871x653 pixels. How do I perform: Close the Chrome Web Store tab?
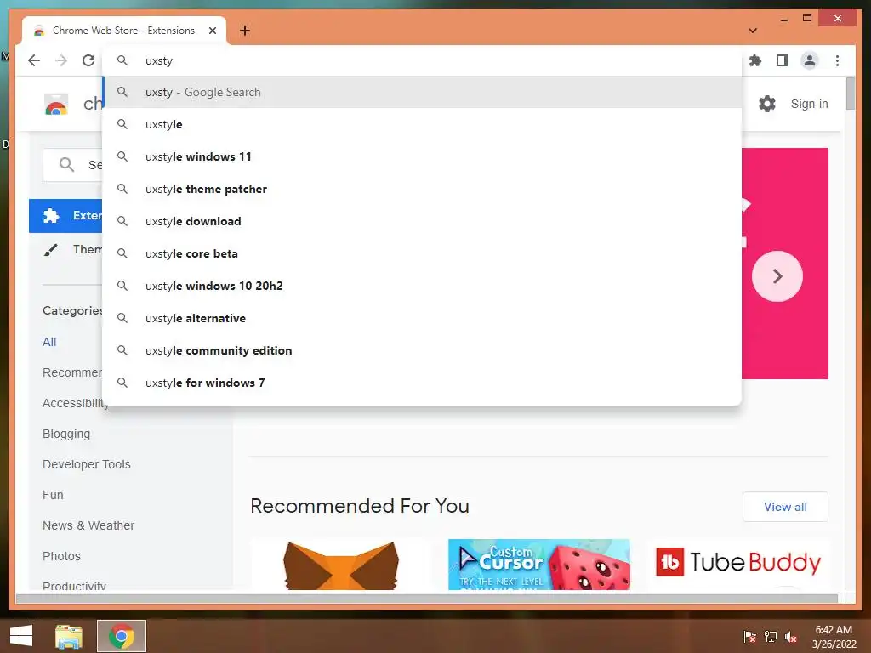pyautogui.click(x=212, y=31)
